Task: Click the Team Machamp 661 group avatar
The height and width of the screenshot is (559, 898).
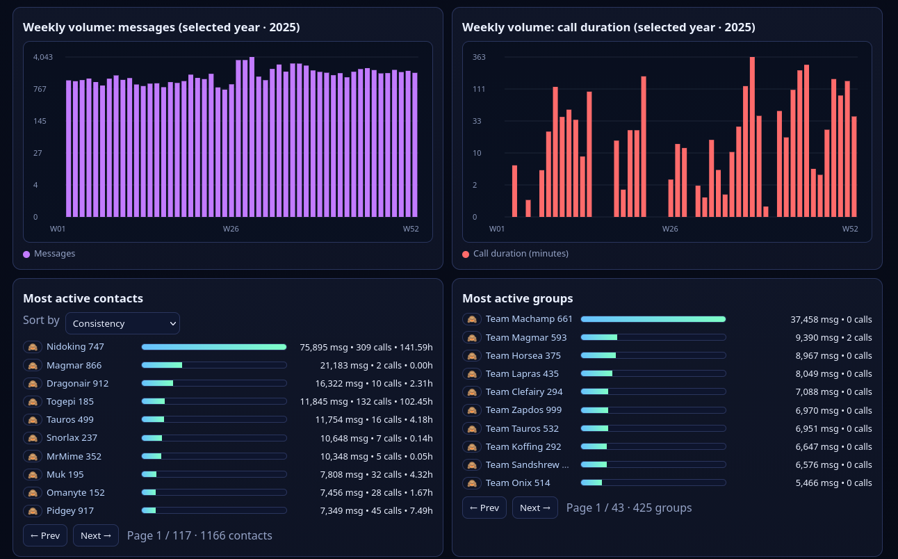Action: point(471,318)
